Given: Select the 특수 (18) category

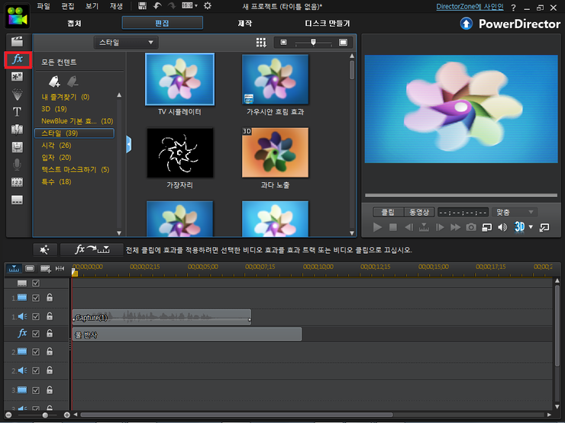Looking at the screenshot, I should coord(56,181).
